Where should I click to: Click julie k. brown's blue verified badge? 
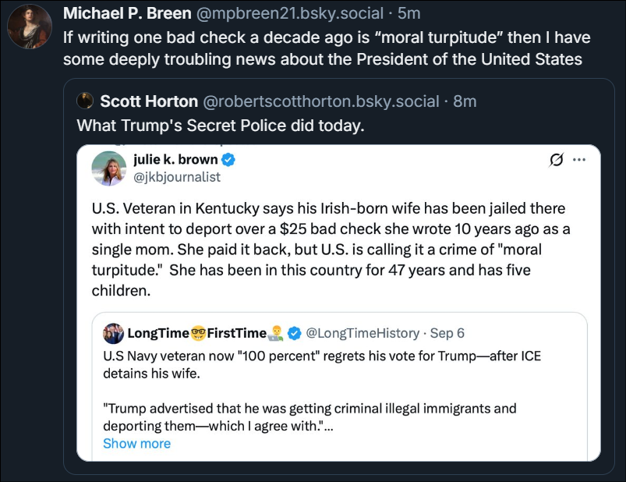229,160
